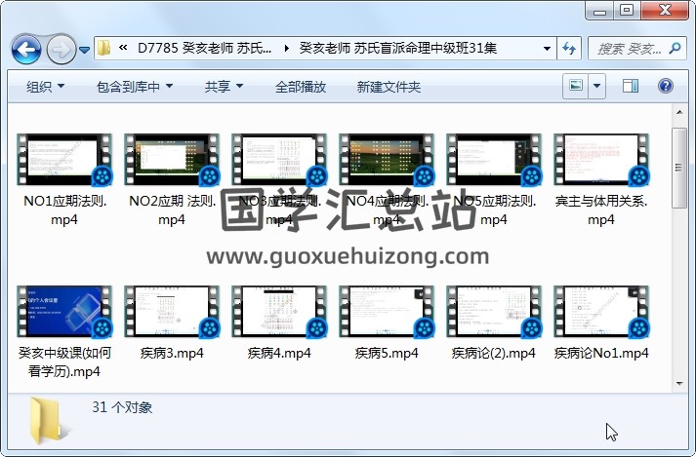Click the 疾病论No1.mp4 file name
This screenshot has width=696, height=457.
tap(601, 354)
